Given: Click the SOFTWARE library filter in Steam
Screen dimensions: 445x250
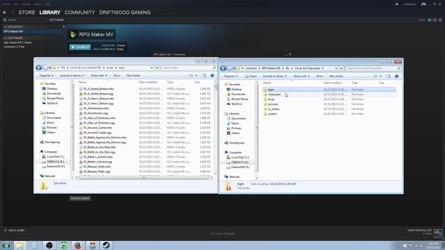Looking at the screenshot, I should 56,20.
